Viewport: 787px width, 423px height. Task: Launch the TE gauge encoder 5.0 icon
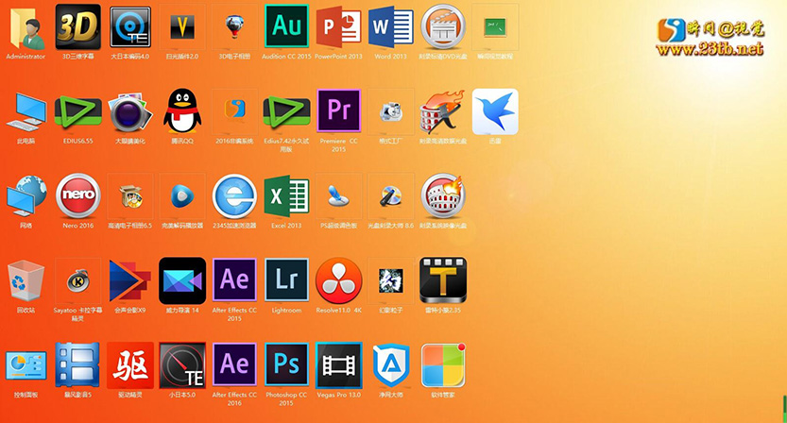pos(182,365)
